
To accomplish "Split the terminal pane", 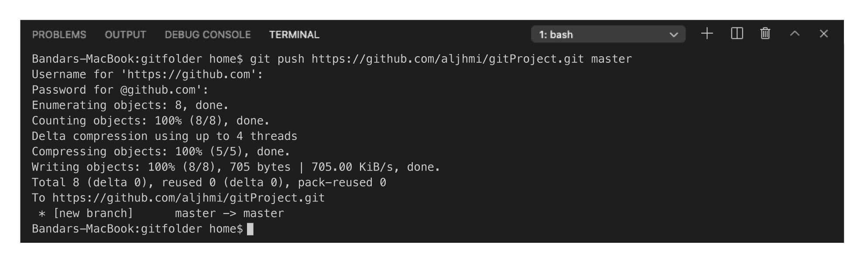I will [x=737, y=34].
